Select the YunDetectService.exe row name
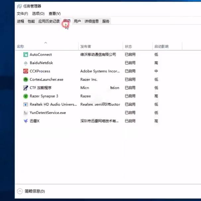The width and height of the screenshot is (201, 201). [x=48, y=113]
